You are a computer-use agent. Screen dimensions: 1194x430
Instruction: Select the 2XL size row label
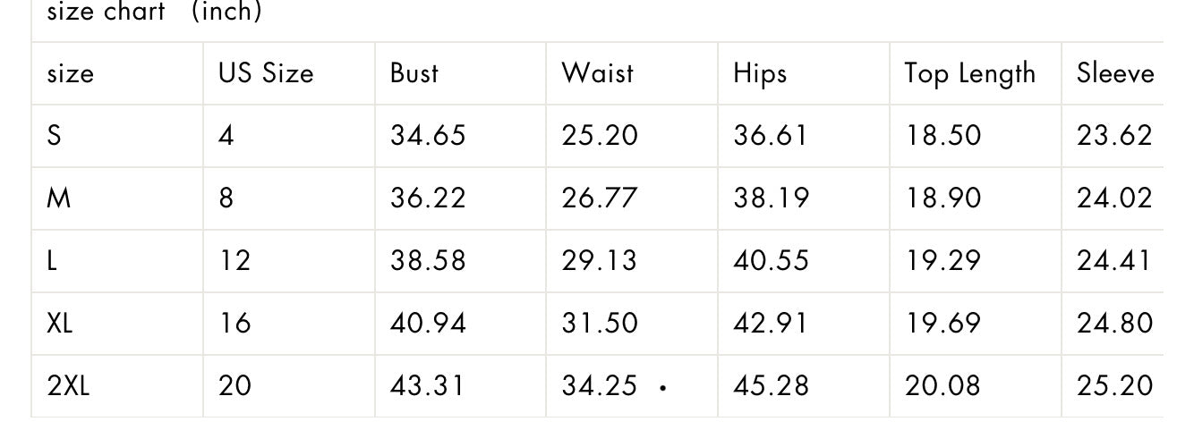pyautogui.click(x=68, y=386)
